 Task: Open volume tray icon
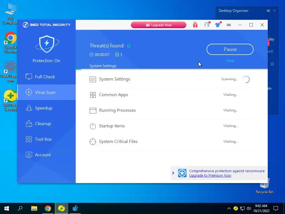coord(249,208)
